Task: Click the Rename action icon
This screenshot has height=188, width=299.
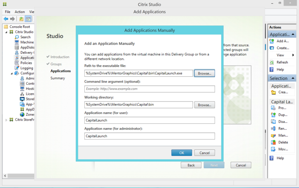Action: coord(273,129)
